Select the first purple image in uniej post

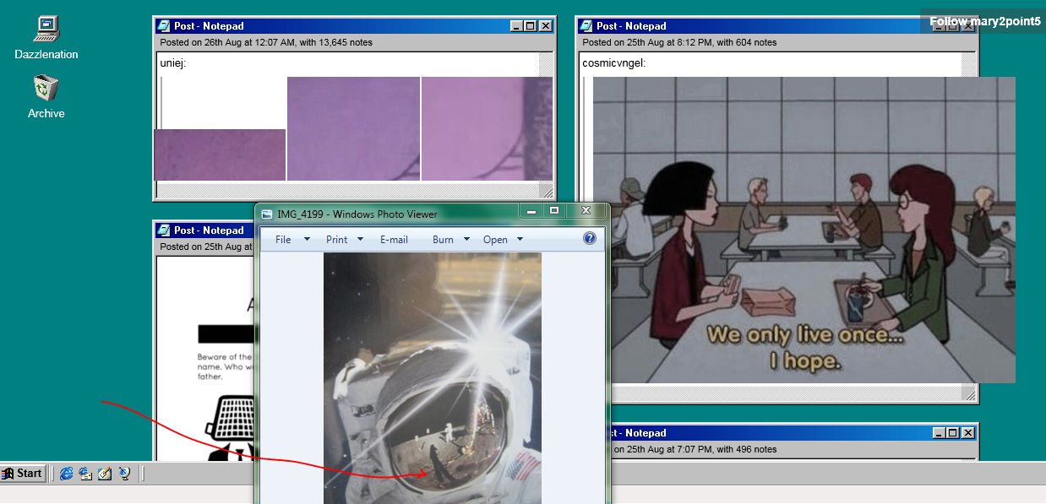click(x=220, y=154)
